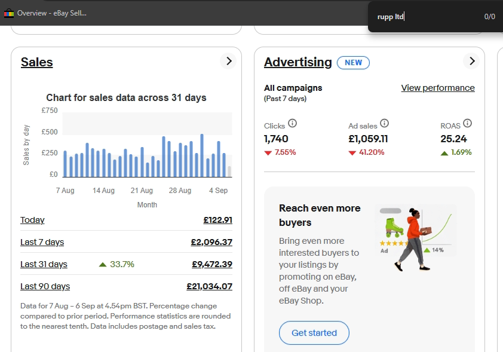Click the info icon next to Ad sales
Viewport: 503px width, 352px height.
pos(384,123)
